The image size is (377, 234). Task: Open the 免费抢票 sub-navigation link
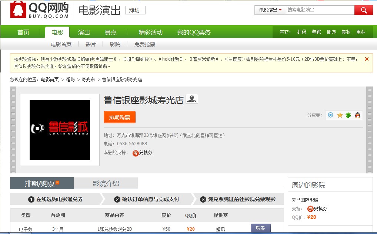tap(145, 44)
